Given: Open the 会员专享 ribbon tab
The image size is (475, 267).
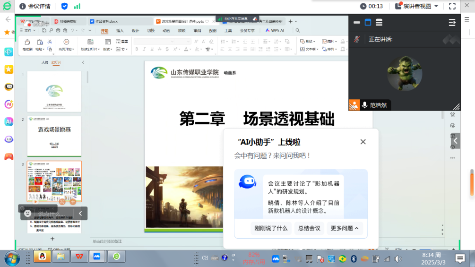Looking at the screenshot, I should [247, 31].
